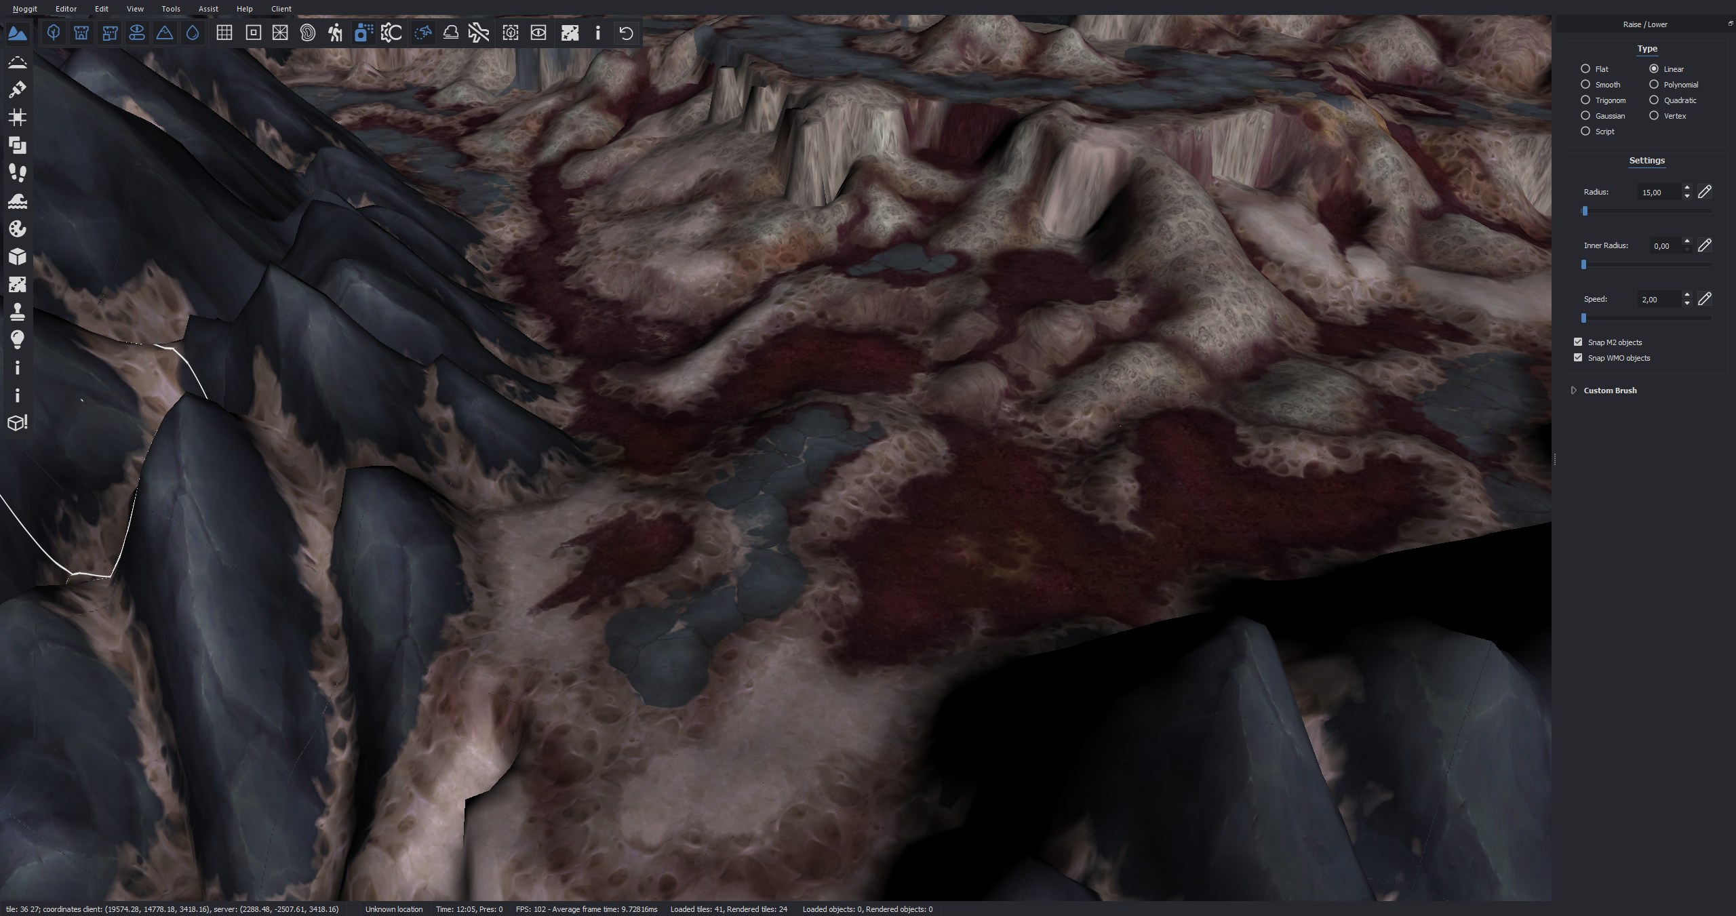Toggle Snap WMO objects checkbox
This screenshot has height=916, width=1736.
tap(1578, 357)
